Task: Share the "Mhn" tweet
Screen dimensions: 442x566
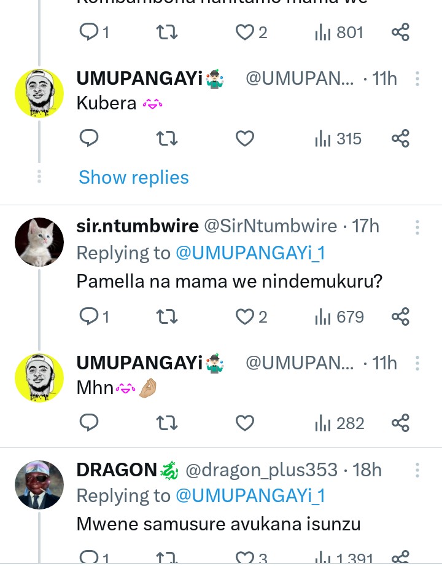Action: (x=400, y=423)
